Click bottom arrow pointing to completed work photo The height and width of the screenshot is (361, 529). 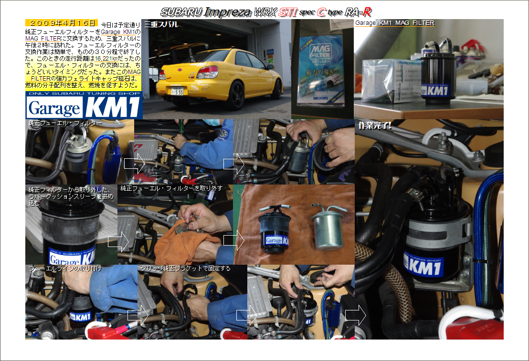355,315
